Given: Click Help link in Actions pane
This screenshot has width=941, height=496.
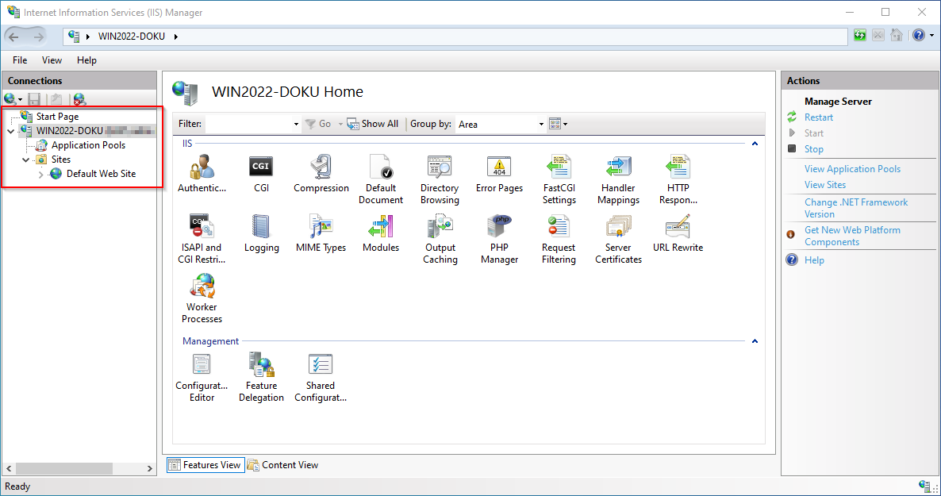Looking at the screenshot, I should click(814, 260).
